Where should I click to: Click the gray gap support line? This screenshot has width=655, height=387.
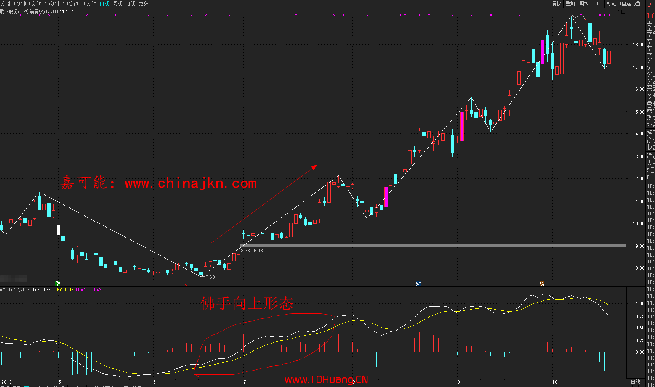[433, 245]
